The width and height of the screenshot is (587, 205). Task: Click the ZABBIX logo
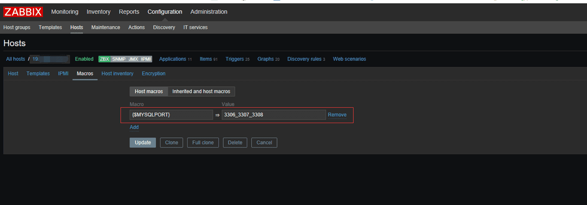tap(23, 12)
